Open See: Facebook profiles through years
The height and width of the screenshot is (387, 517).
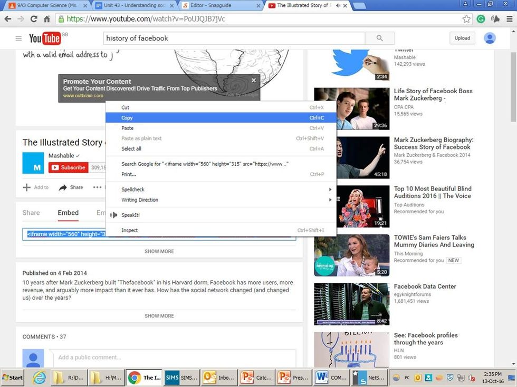(426, 339)
